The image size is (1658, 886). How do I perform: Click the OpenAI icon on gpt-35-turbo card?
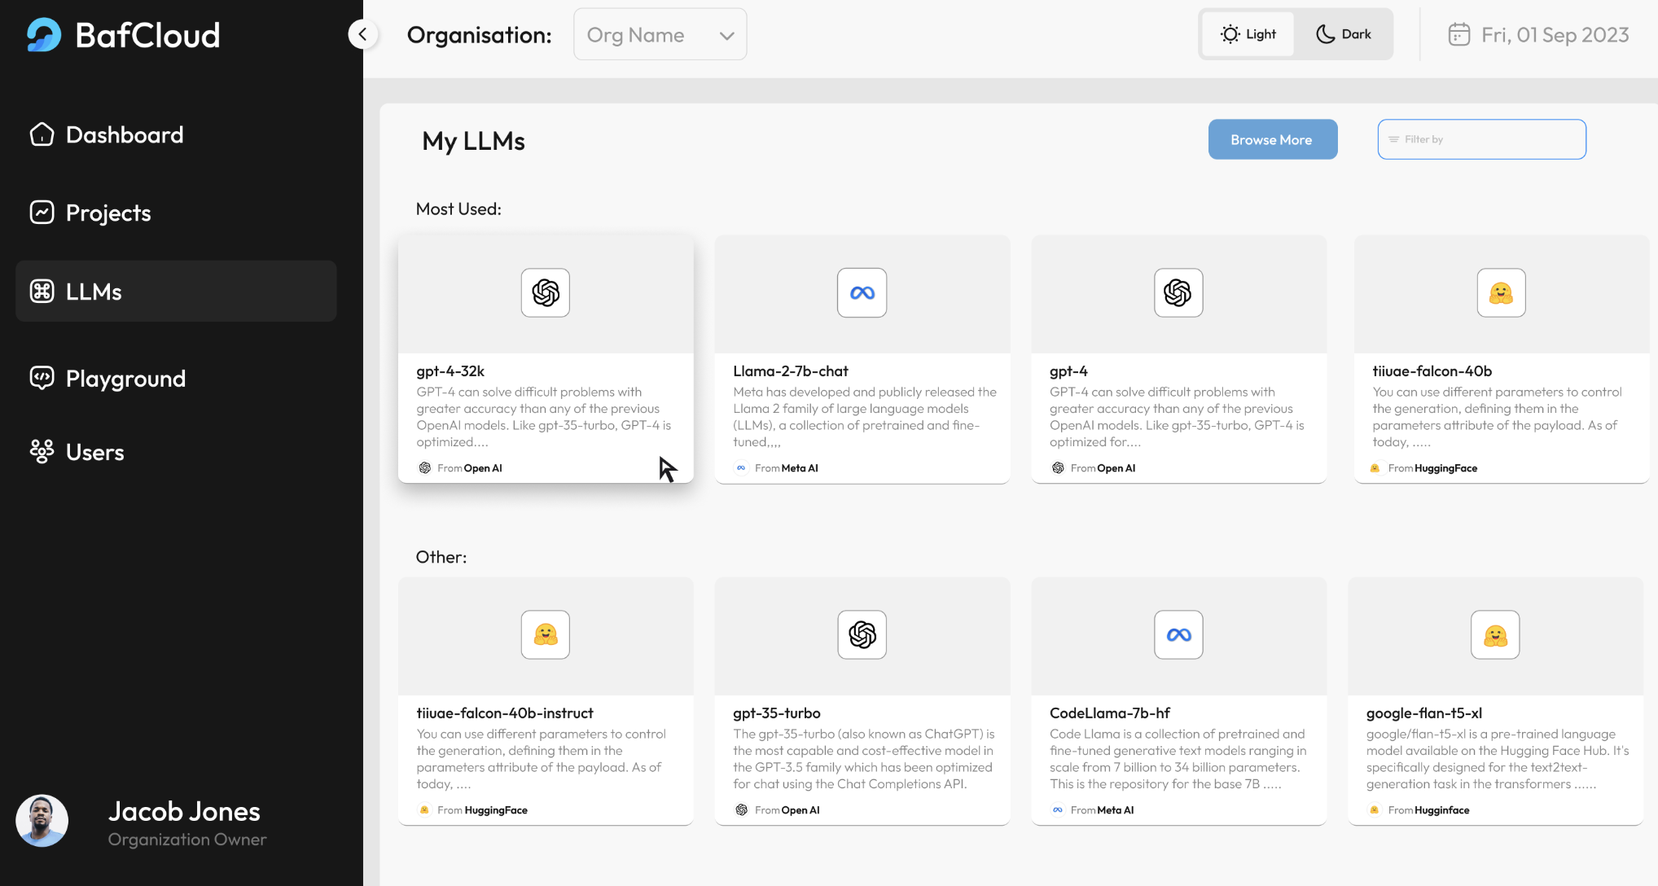(x=862, y=634)
